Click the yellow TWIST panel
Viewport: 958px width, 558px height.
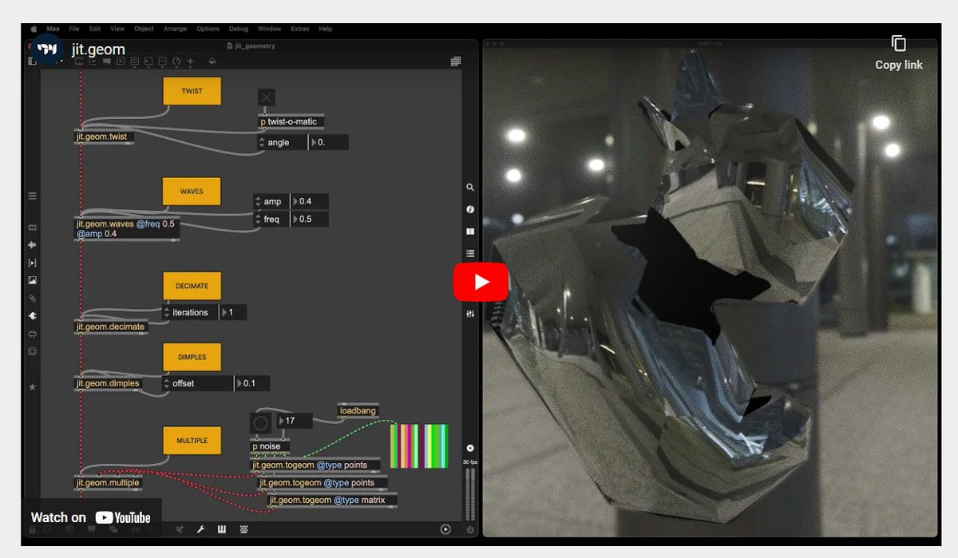pos(192,91)
